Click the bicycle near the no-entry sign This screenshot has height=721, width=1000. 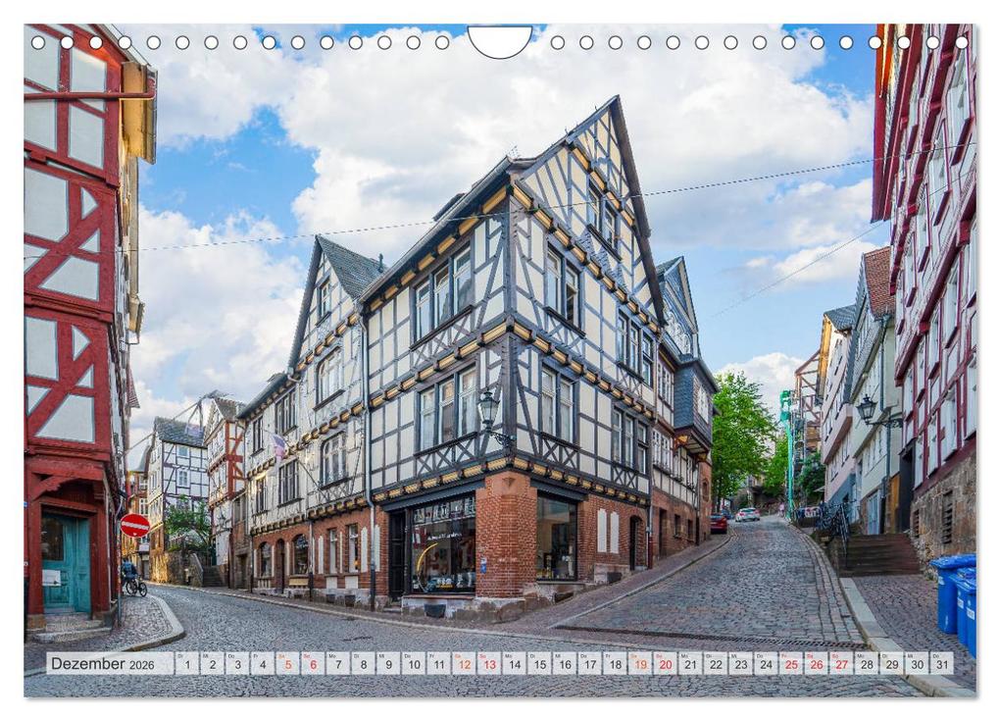tap(135, 587)
